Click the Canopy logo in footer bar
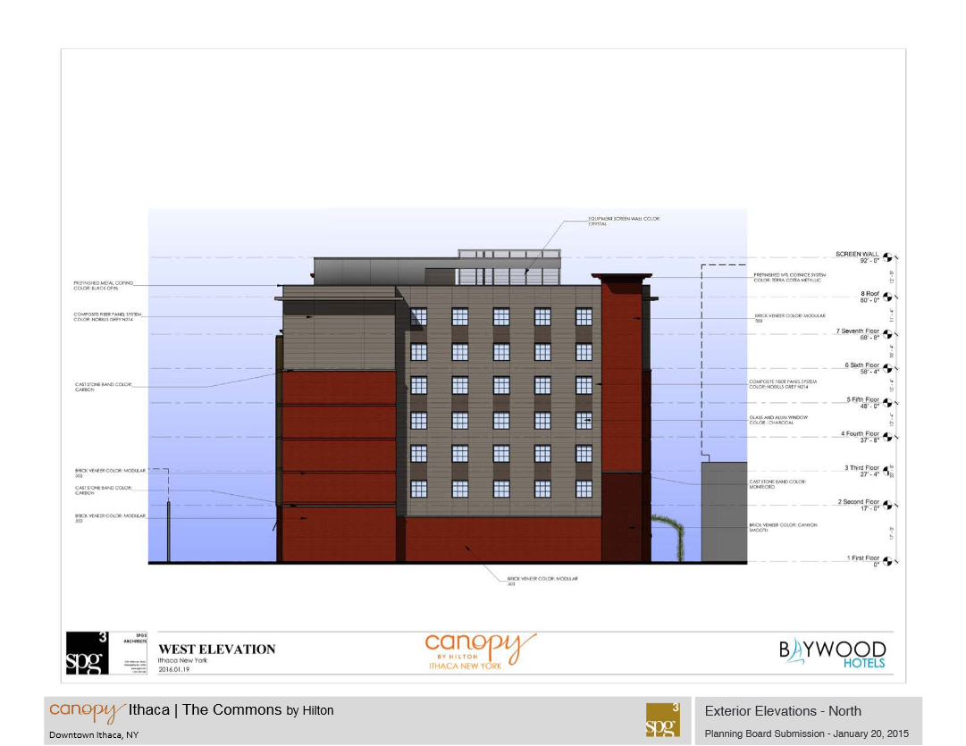 [87, 711]
